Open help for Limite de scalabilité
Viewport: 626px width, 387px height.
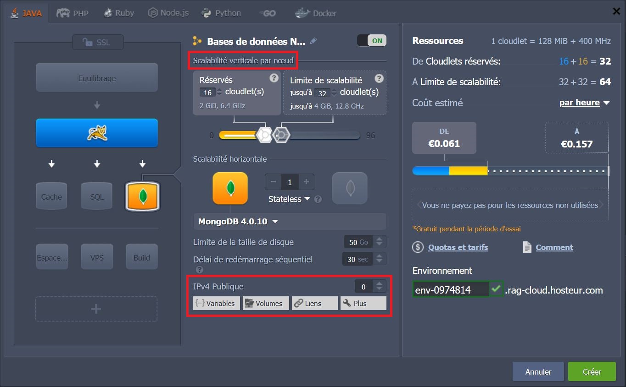coord(379,78)
